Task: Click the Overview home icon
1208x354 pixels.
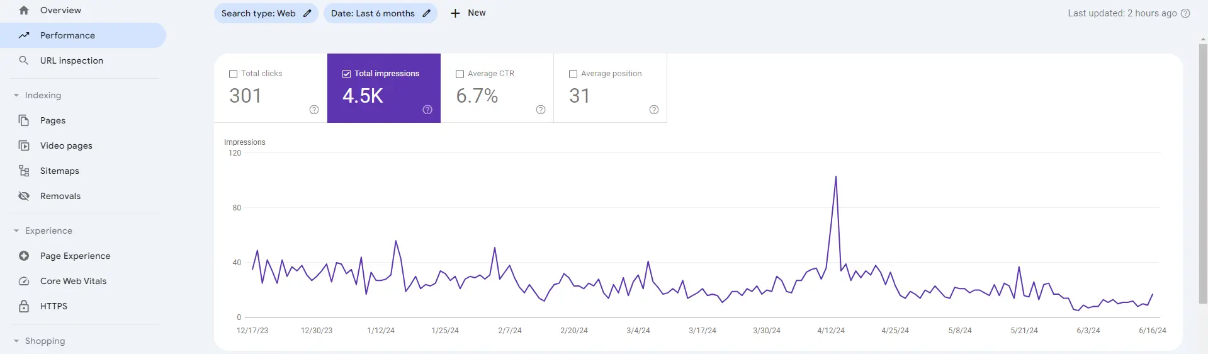Action: click(x=24, y=10)
